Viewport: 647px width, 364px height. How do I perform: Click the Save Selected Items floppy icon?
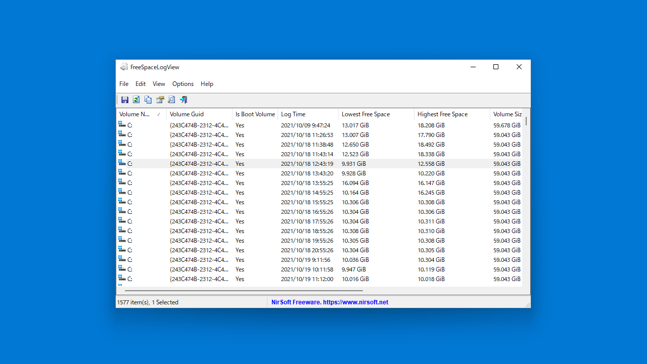click(125, 100)
